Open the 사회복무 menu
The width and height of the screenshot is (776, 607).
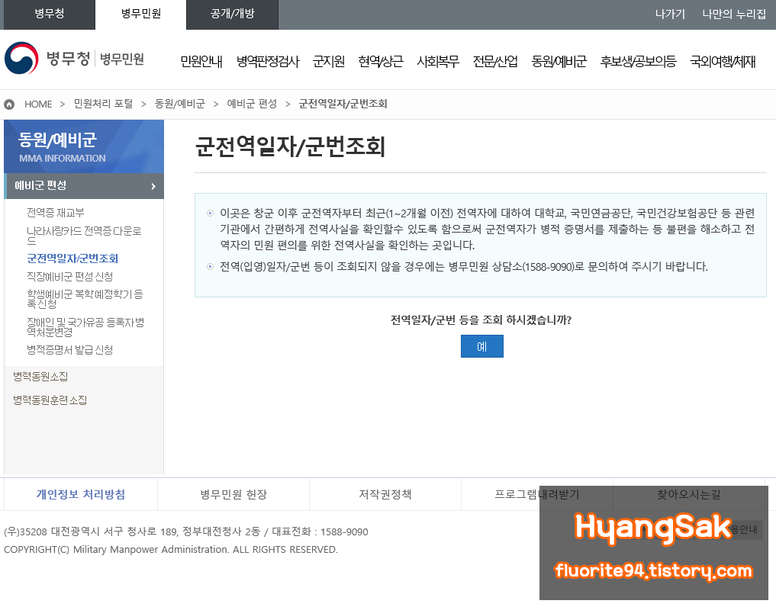[x=438, y=61]
